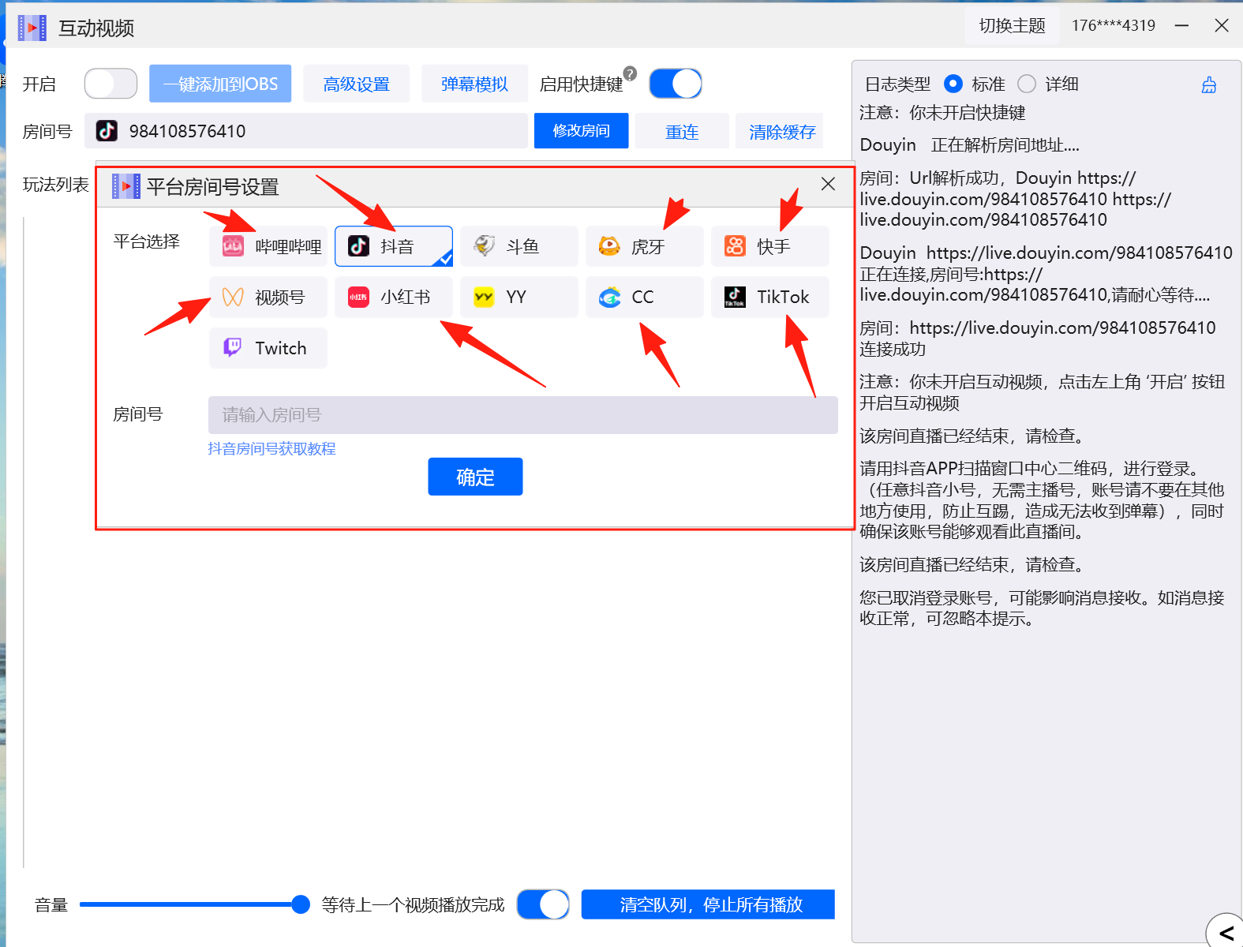Viewport: 1243px width, 947px height.
Task: Click the 音量 volume slider handle
Action: (300, 904)
